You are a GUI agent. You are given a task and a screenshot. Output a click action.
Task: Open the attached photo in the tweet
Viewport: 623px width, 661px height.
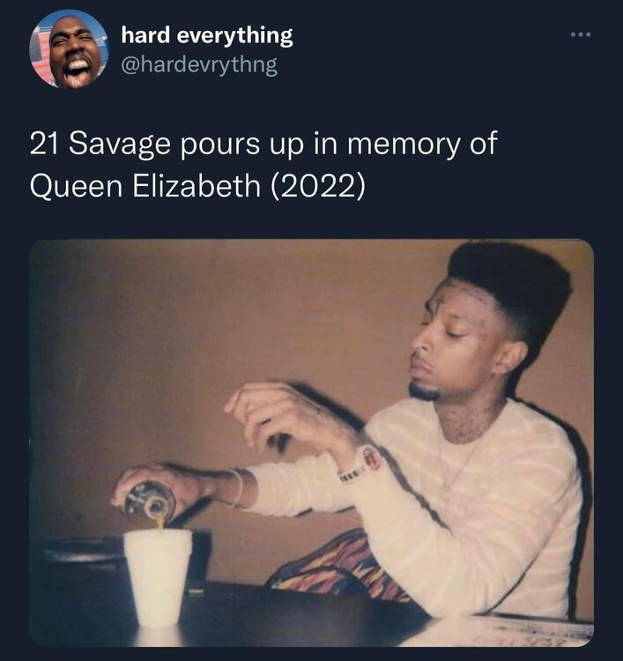(312, 442)
